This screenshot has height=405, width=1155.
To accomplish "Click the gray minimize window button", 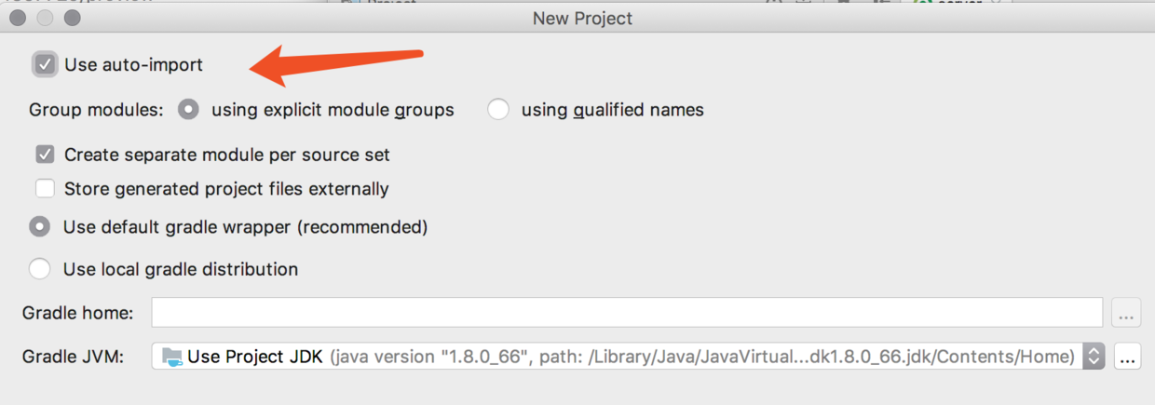I will pos(45,18).
